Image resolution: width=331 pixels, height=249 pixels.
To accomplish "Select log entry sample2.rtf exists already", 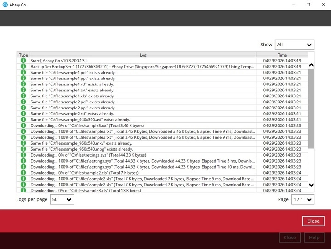I will click(x=72, y=114).
